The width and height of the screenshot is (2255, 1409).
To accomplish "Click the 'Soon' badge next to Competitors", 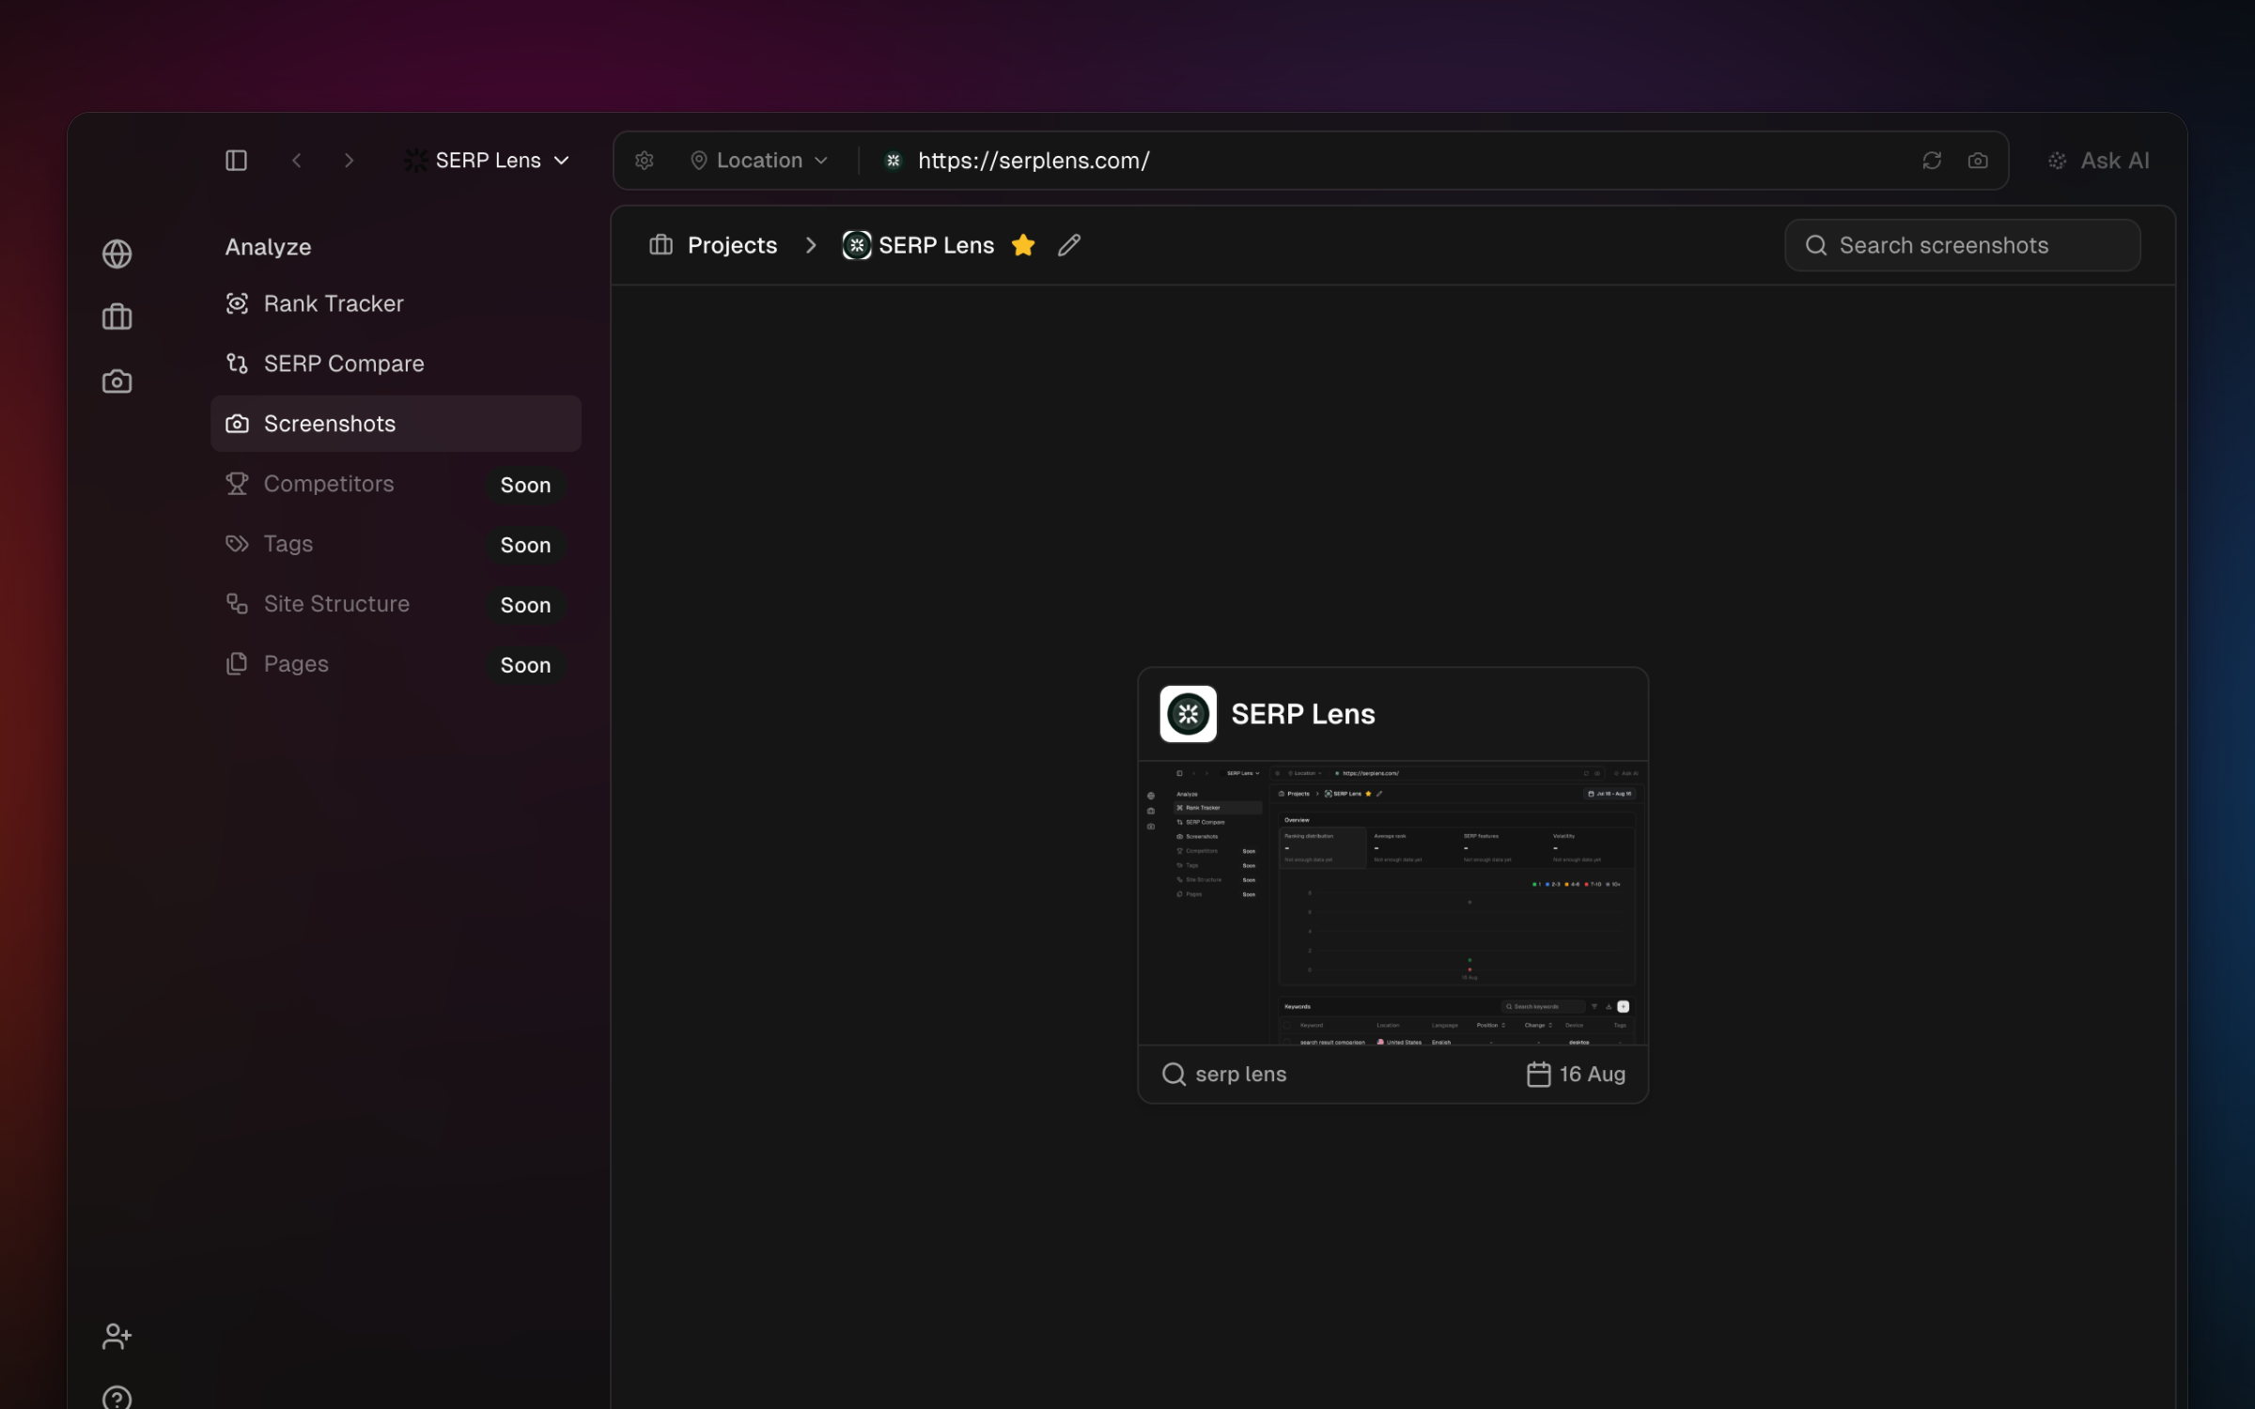I will tap(525, 485).
